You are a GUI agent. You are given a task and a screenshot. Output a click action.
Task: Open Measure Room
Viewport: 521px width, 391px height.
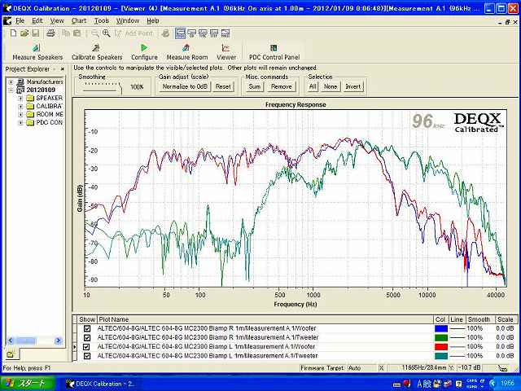186,52
